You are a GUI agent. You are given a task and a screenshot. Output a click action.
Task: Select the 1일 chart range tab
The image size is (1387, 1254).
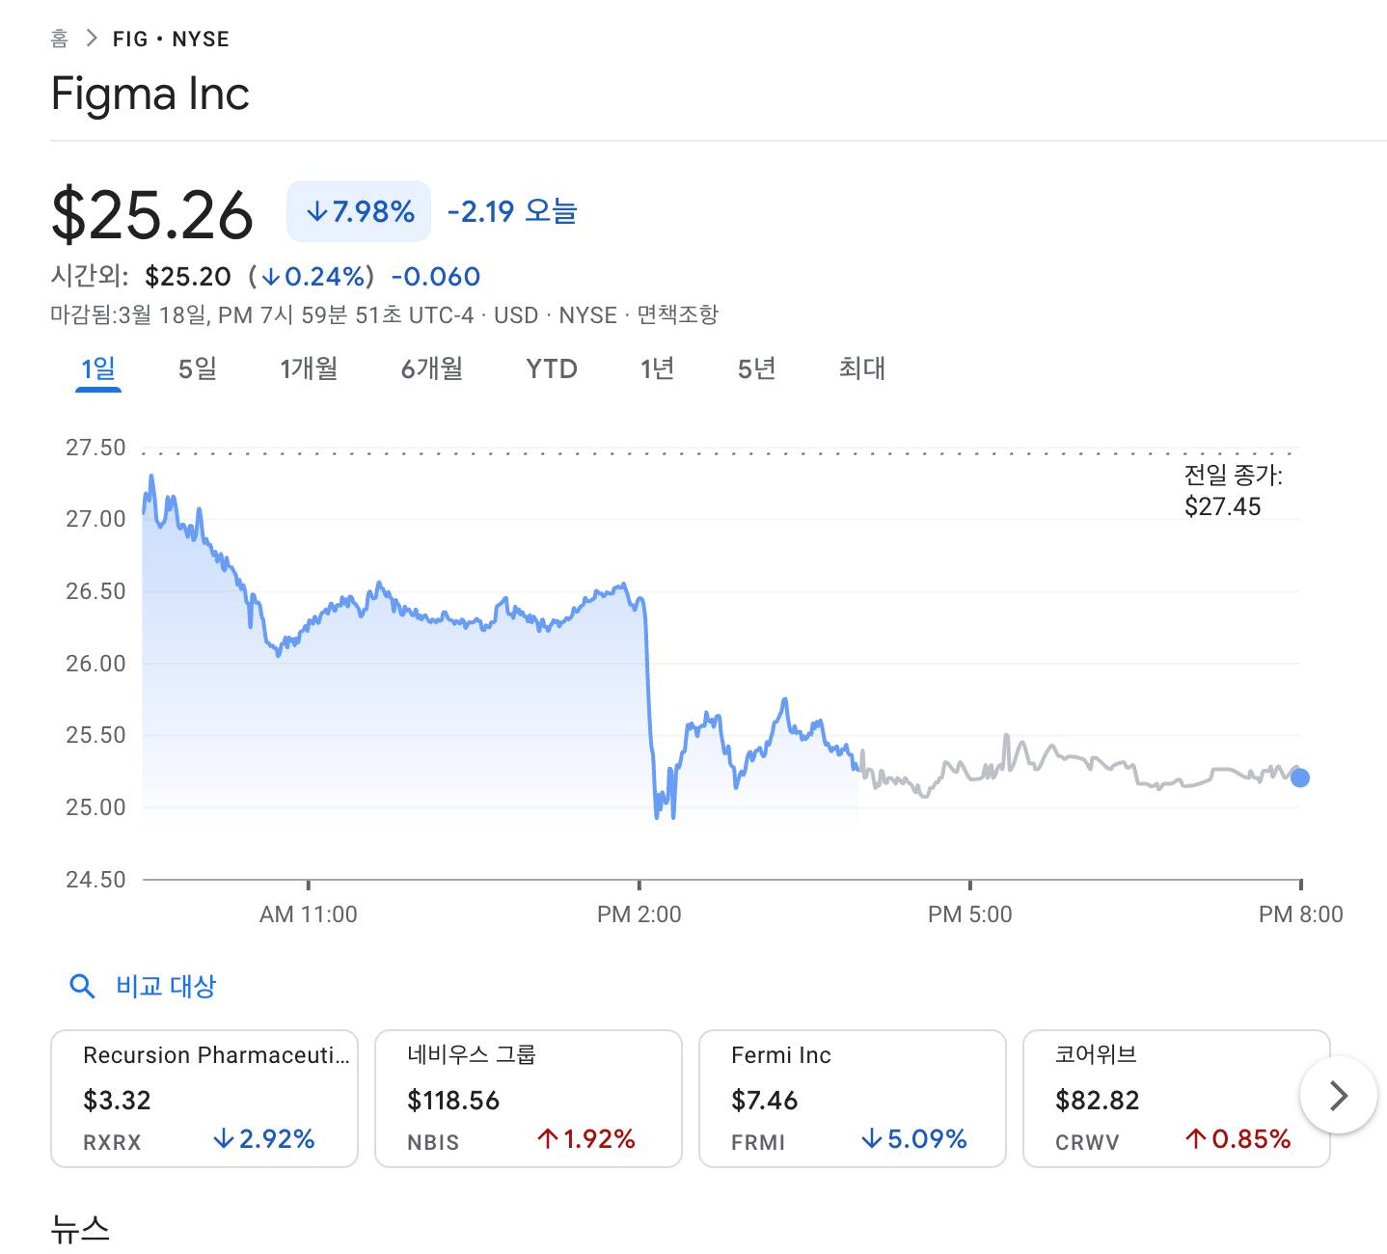click(x=98, y=368)
